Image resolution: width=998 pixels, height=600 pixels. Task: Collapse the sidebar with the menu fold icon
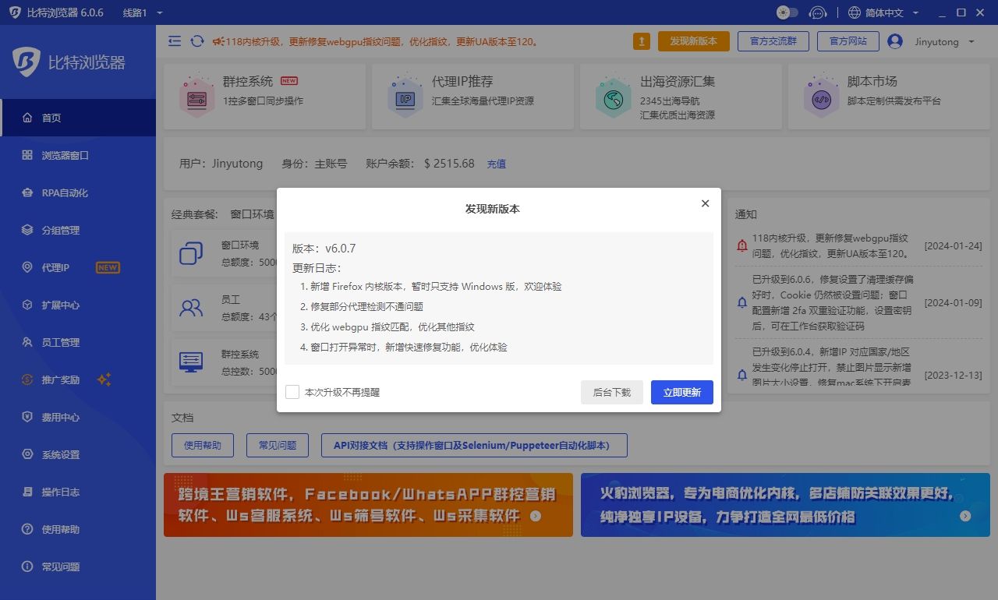(175, 41)
